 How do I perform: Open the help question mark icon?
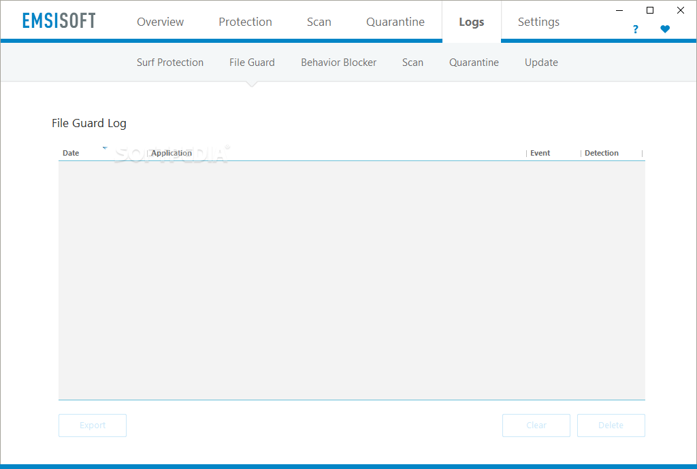[x=635, y=29]
